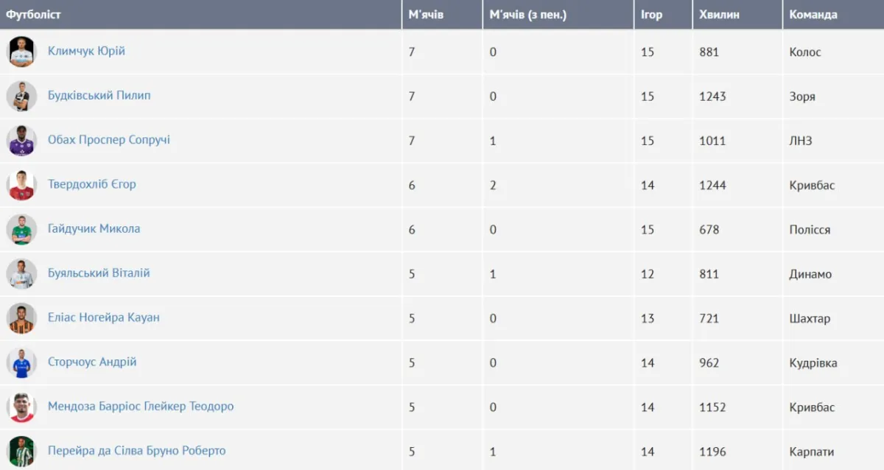Click Еліас Ногейра Кауан's avatar
The height and width of the screenshot is (470, 884).
(x=21, y=318)
